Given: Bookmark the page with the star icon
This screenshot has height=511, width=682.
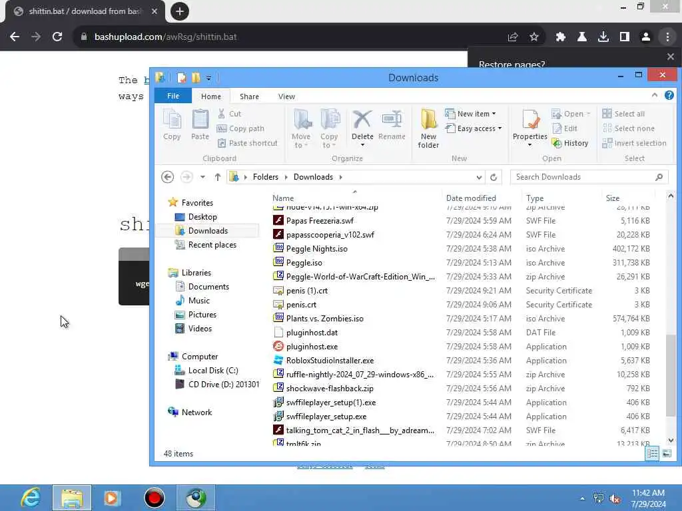Looking at the screenshot, I should (x=533, y=37).
